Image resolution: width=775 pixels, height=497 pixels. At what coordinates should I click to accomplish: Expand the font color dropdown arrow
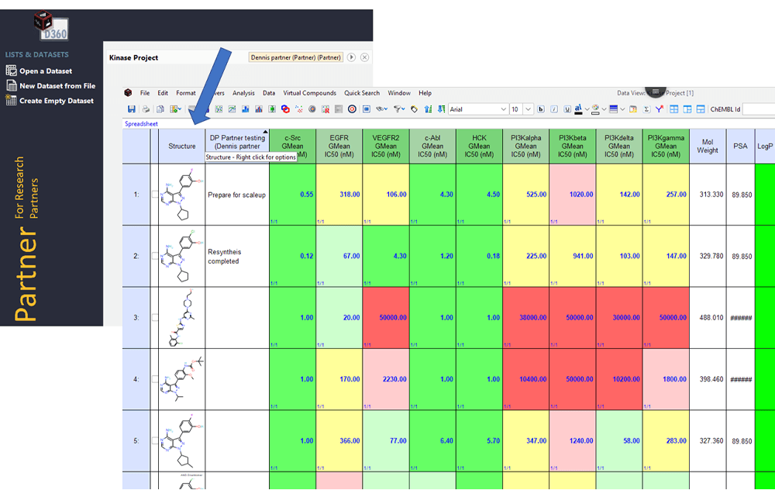[587, 109]
